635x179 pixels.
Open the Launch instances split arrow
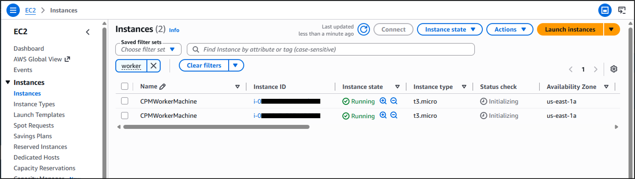(611, 29)
